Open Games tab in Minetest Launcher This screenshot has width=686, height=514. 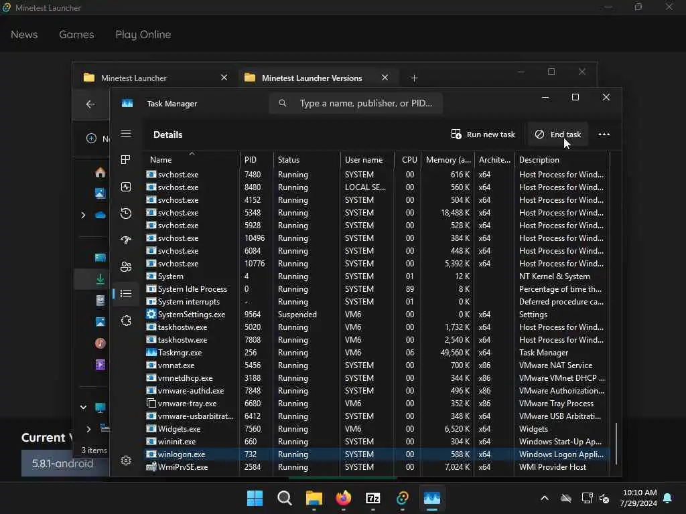coord(76,35)
